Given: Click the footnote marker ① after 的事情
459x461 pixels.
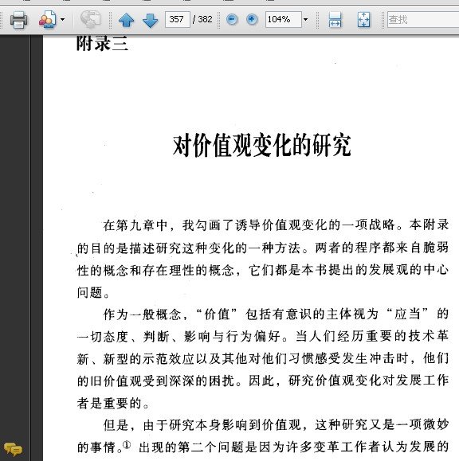Looking at the screenshot, I should click(x=127, y=445).
